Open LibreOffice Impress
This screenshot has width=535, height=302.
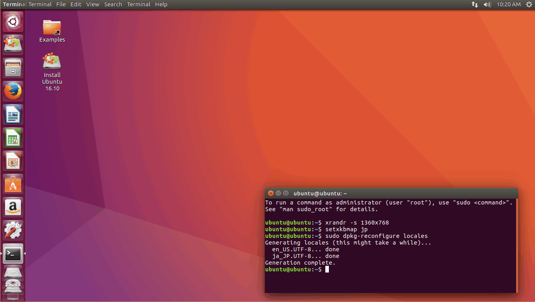(x=13, y=160)
